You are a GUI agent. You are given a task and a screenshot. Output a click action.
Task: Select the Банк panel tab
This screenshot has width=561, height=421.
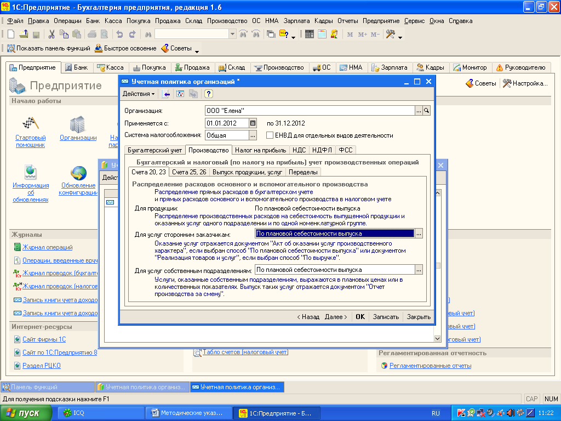pyautogui.click(x=77, y=67)
